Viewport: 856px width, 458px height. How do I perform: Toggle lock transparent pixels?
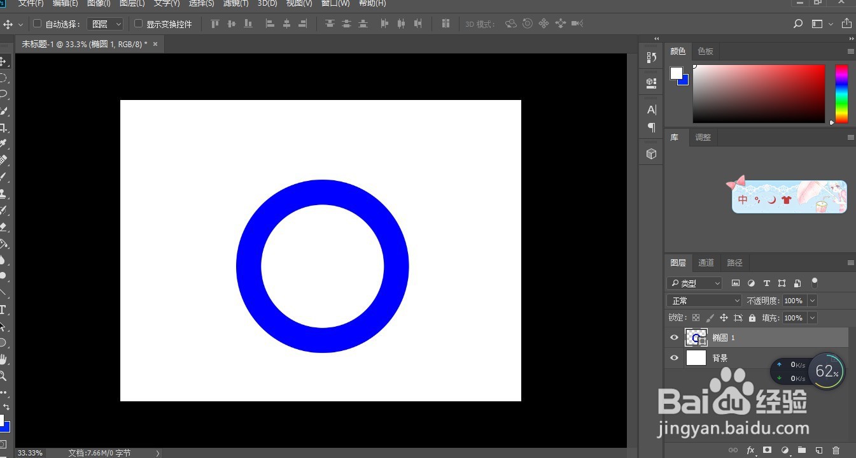point(696,317)
